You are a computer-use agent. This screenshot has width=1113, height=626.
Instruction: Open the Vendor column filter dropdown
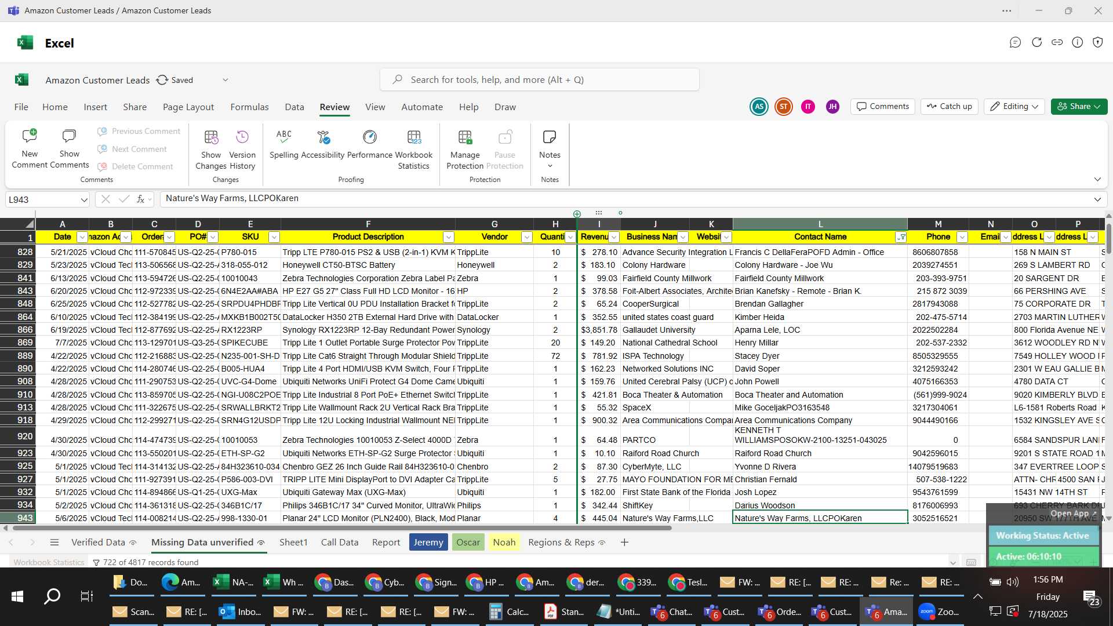pos(526,237)
